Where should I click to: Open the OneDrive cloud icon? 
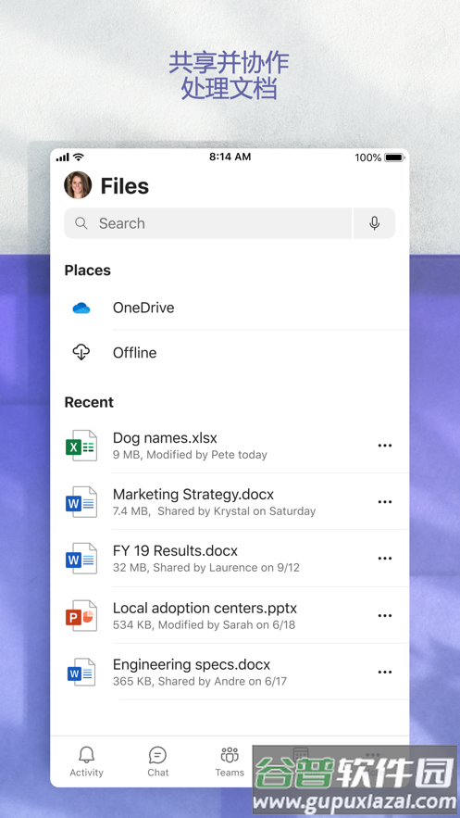pos(81,308)
